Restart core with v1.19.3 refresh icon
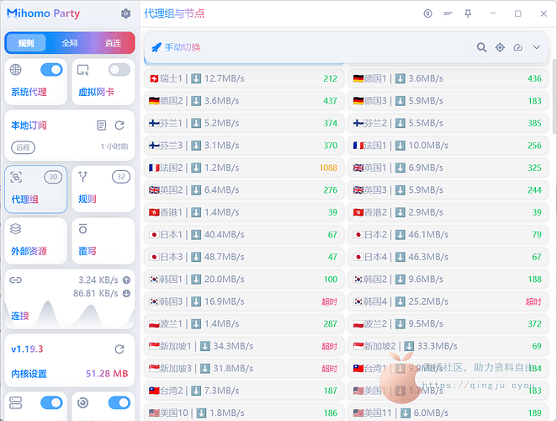Image resolution: width=557 pixels, height=421 pixels. coord(119,349)
